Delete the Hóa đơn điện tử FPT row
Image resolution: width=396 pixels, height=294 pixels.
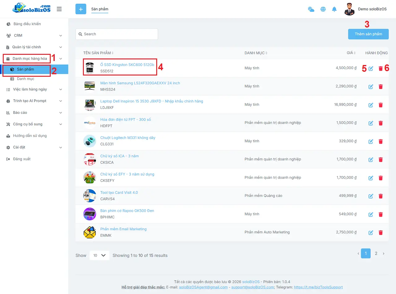(x=381, y=123)
